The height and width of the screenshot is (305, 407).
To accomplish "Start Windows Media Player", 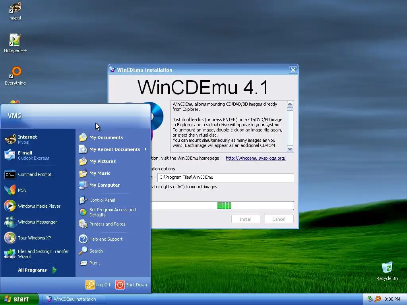I will tap(39, 206).
